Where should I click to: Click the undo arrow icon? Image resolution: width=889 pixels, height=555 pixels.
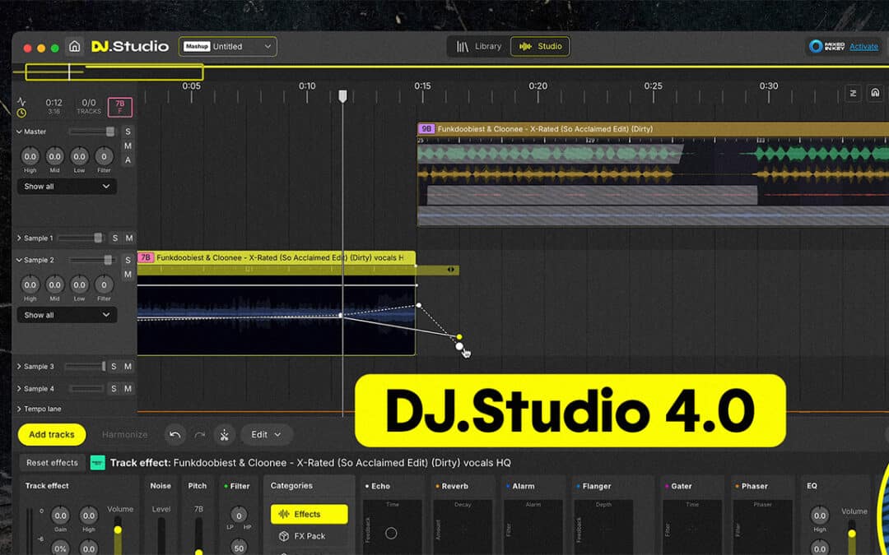(175, 435)
